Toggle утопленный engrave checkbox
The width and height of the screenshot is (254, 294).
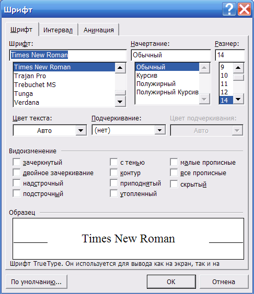tap(114, 193)
